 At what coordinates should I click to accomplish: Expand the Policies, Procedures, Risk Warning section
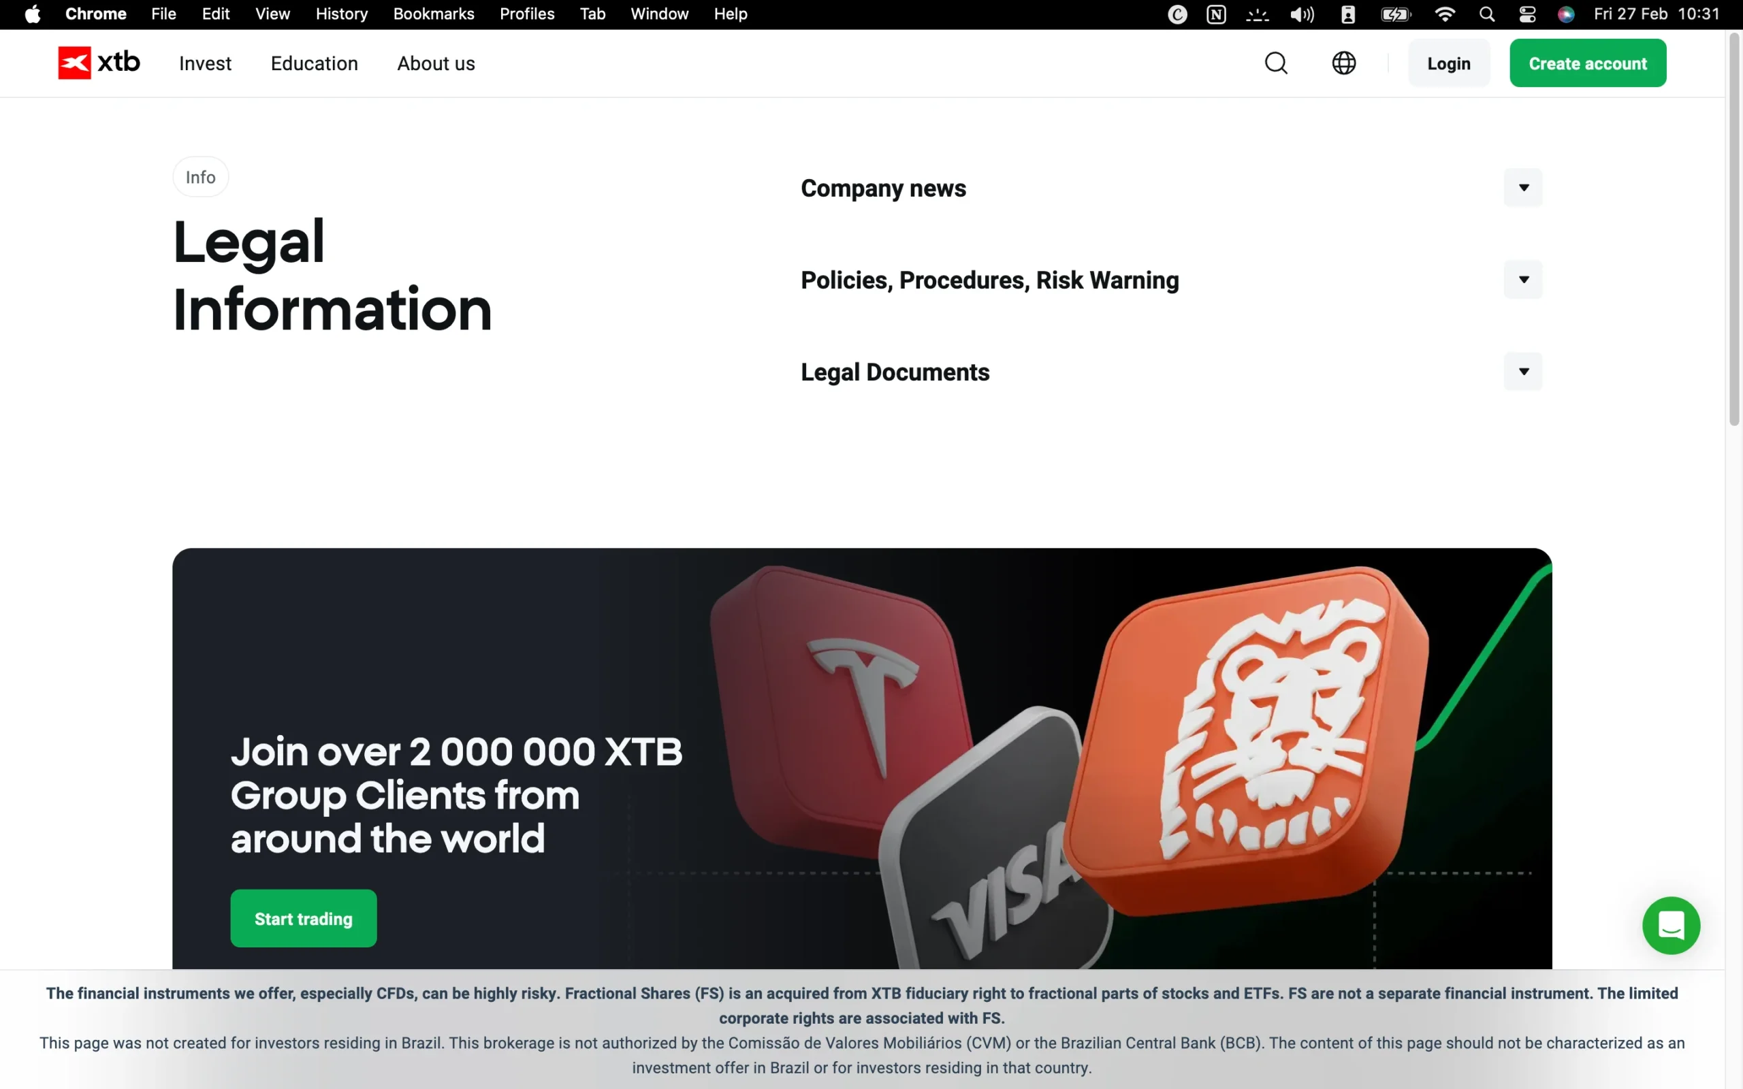click(1523, 280)
